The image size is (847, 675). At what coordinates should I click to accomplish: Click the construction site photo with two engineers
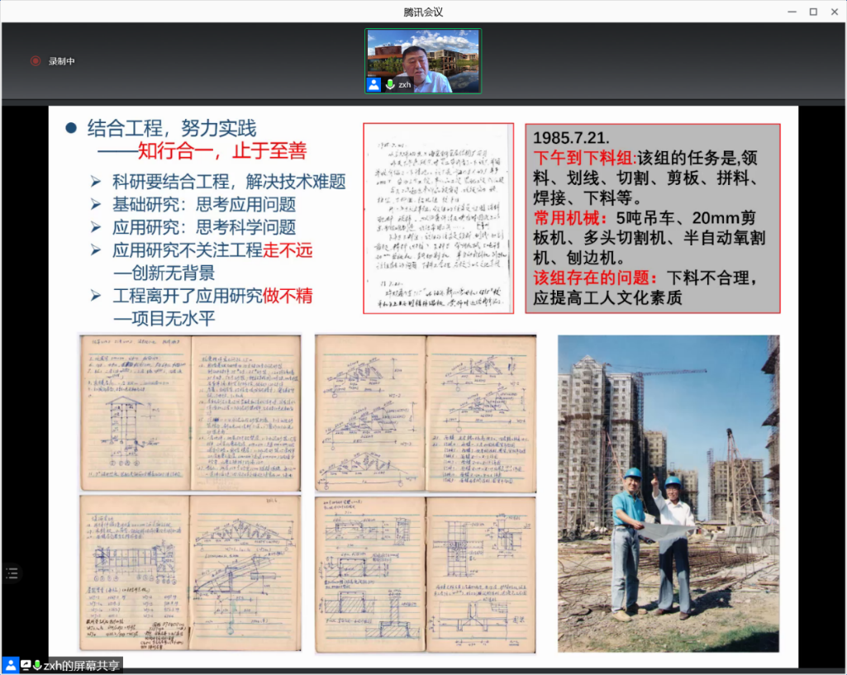coord(668,493)
